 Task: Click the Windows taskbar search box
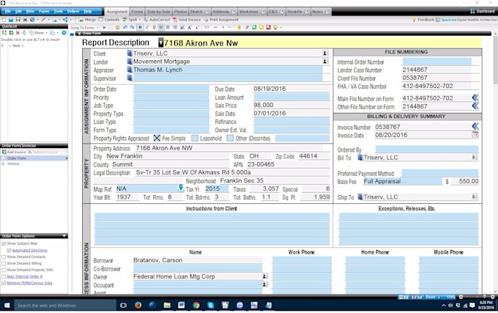click(65, 305)
